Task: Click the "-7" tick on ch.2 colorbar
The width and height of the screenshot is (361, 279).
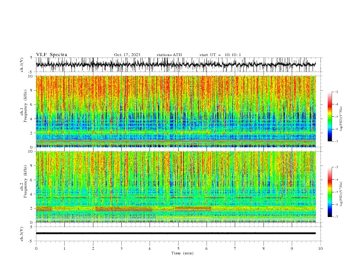Action: [x=336, y=217]
